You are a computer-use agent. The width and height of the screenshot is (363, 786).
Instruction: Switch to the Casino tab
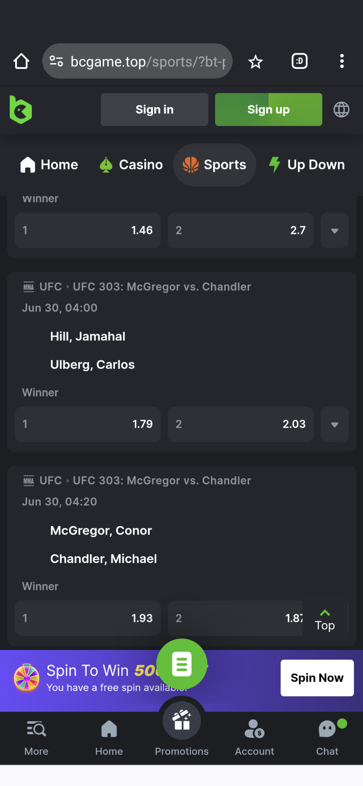point(131,165)
